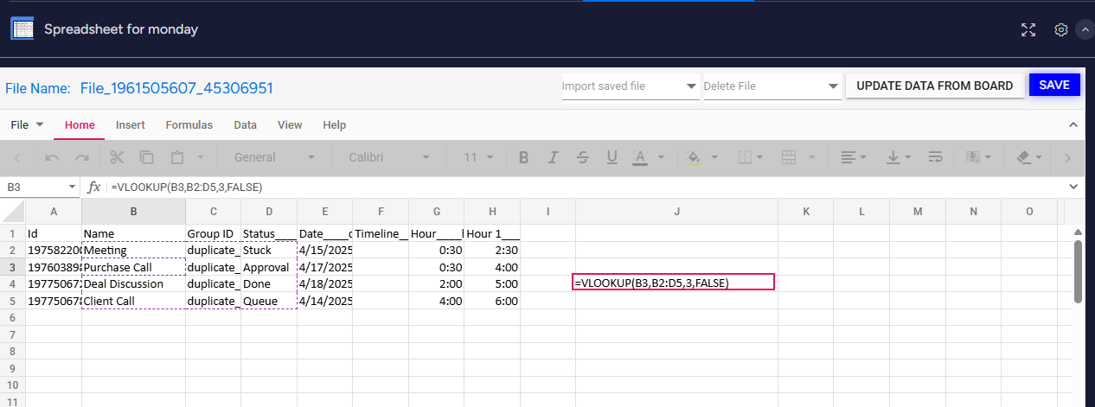Click cell containing Deal Discussion
1095x407 pixels.
[x=133, y=283]
